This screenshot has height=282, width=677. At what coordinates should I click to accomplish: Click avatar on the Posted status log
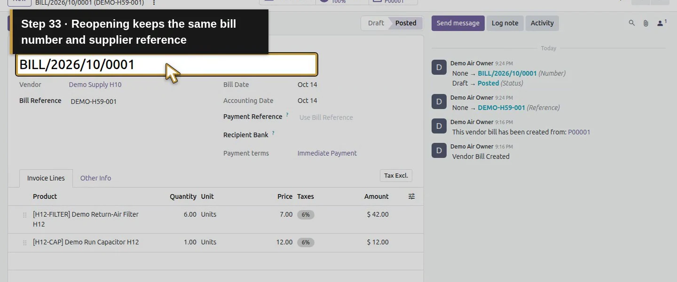coord(439,67)
